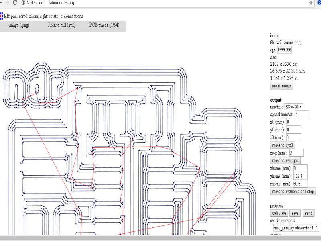Click the pan/zoom/rotate instructions text

coord(43,16)
